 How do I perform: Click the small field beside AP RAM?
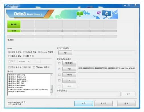click(38, 61)
